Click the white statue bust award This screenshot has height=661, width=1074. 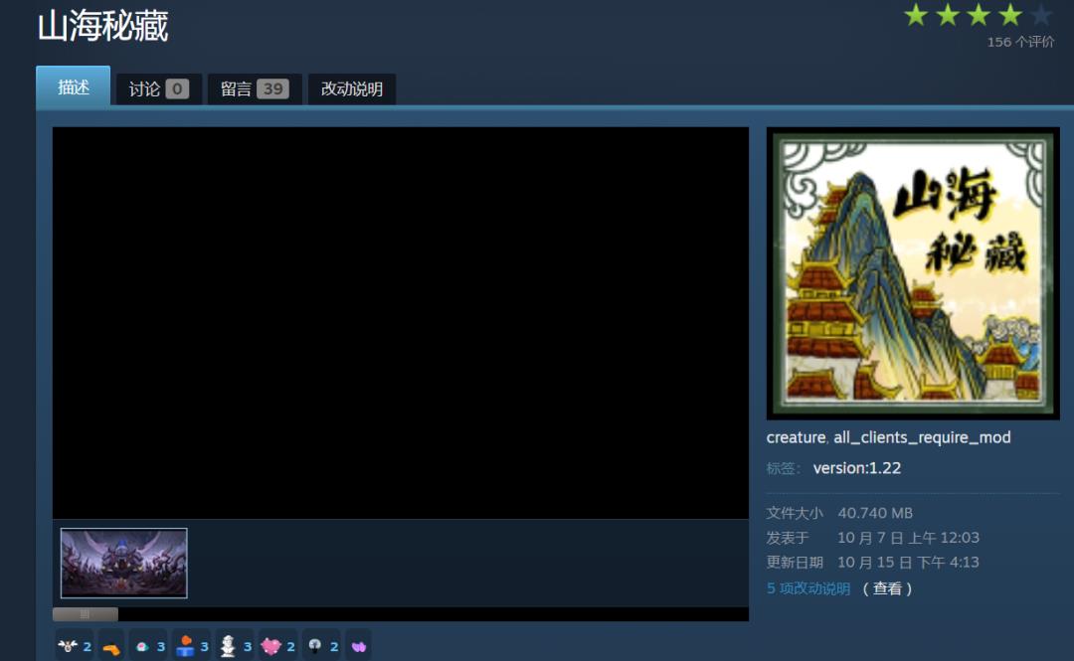tap(228, 646)
